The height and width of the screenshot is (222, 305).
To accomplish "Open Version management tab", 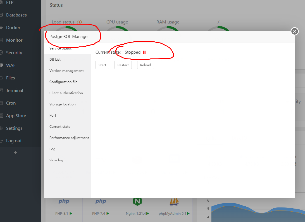I will tap(68, 71).
